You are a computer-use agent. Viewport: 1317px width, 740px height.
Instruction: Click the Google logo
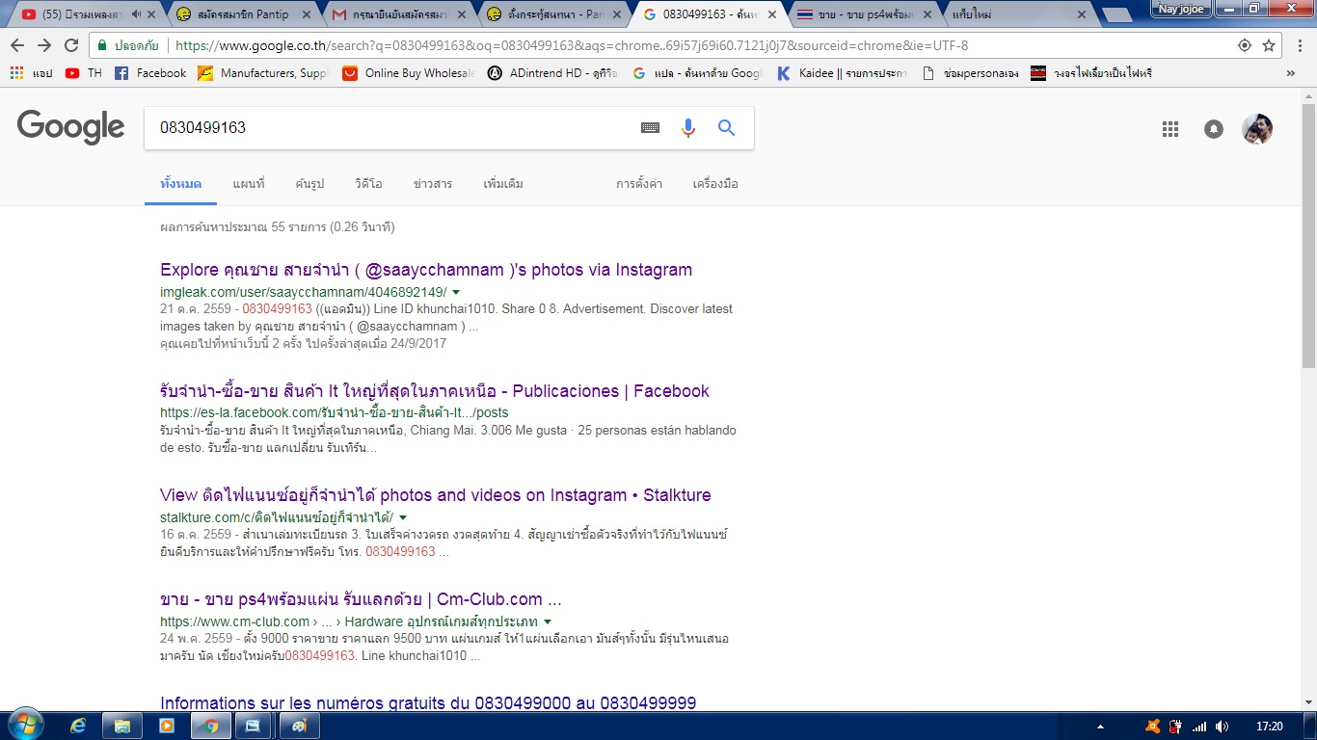tap(70, 127)
